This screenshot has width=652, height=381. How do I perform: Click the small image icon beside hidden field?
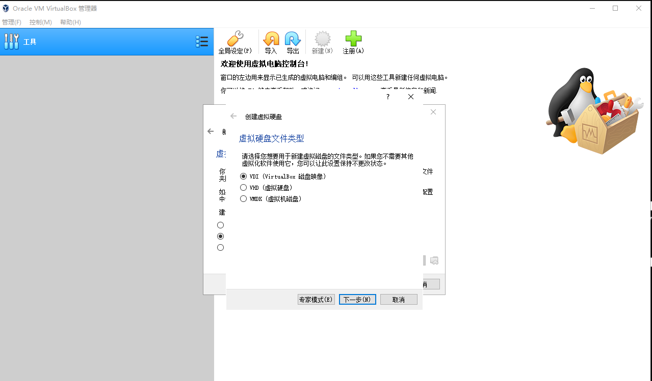[434, 260]
